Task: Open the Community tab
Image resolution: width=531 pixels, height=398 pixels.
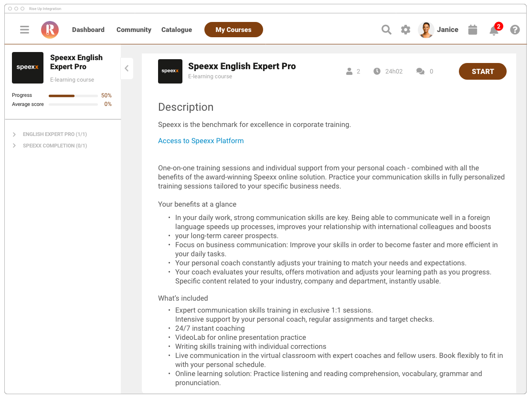Action: click(x=134, y=30)
